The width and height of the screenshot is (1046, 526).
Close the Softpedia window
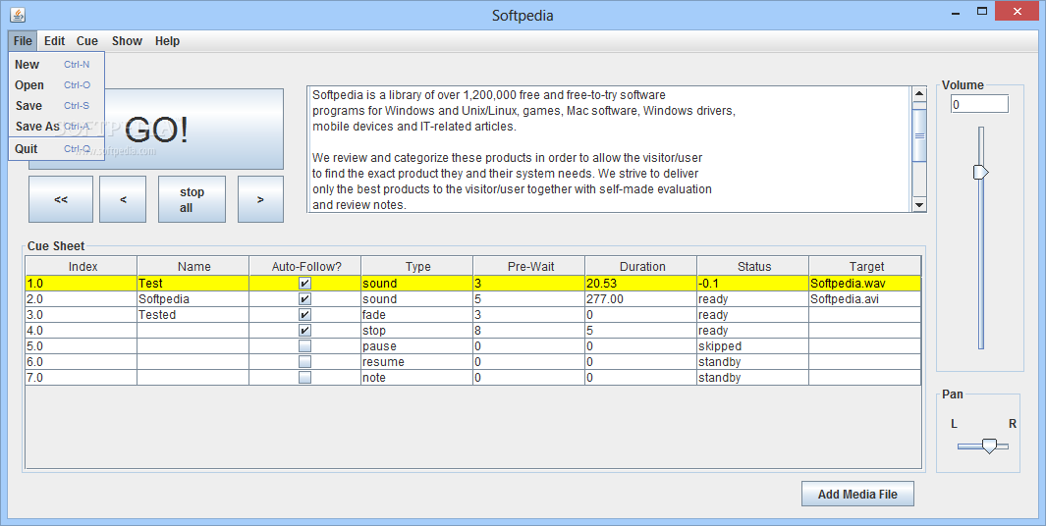tap(1018, 11)
